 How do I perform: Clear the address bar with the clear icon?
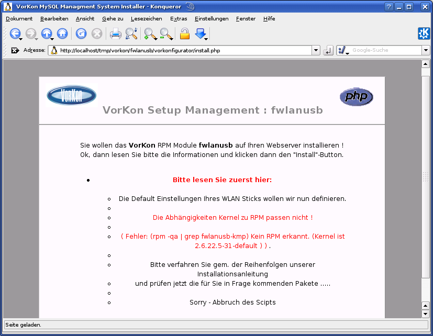tap(15, 50)
